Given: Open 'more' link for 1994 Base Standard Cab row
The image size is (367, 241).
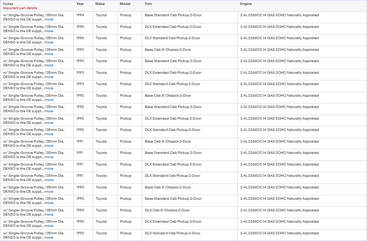Looking at the screenshot, I should point(49,19).
